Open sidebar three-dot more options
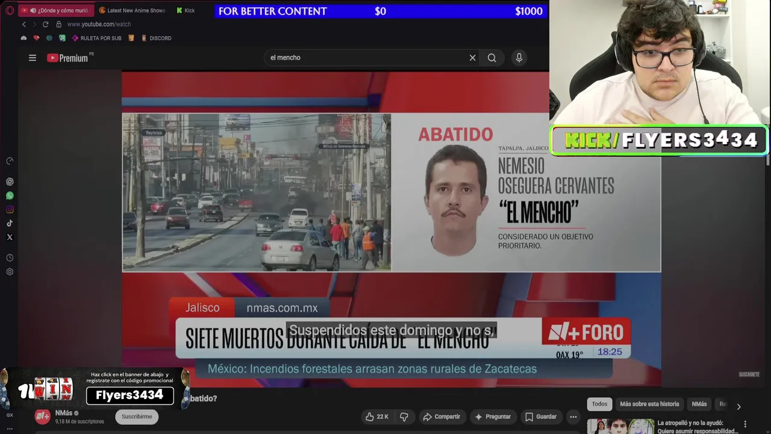The height and width of the screenshot is (434, 771). point(10,429)
